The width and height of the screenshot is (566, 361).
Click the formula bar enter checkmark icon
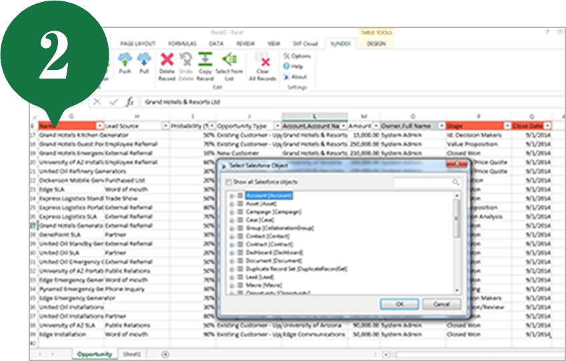(x=114, y=102)
